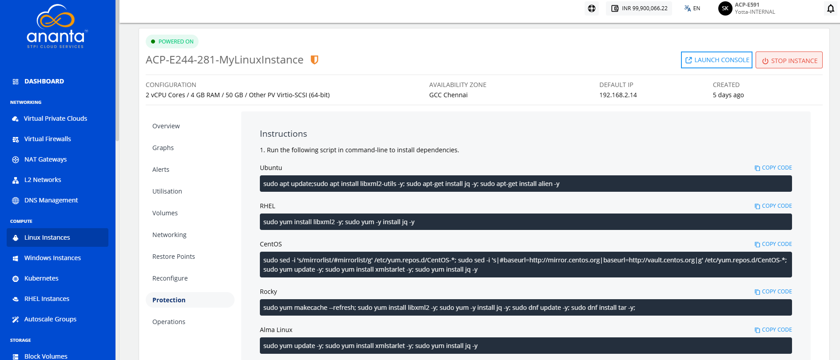Switch to the Restore Points tab
Screen dimensions: 840x360
(x=174, y=257)
